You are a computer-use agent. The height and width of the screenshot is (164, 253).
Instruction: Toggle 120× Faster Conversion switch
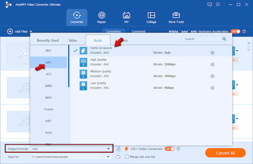170,149
